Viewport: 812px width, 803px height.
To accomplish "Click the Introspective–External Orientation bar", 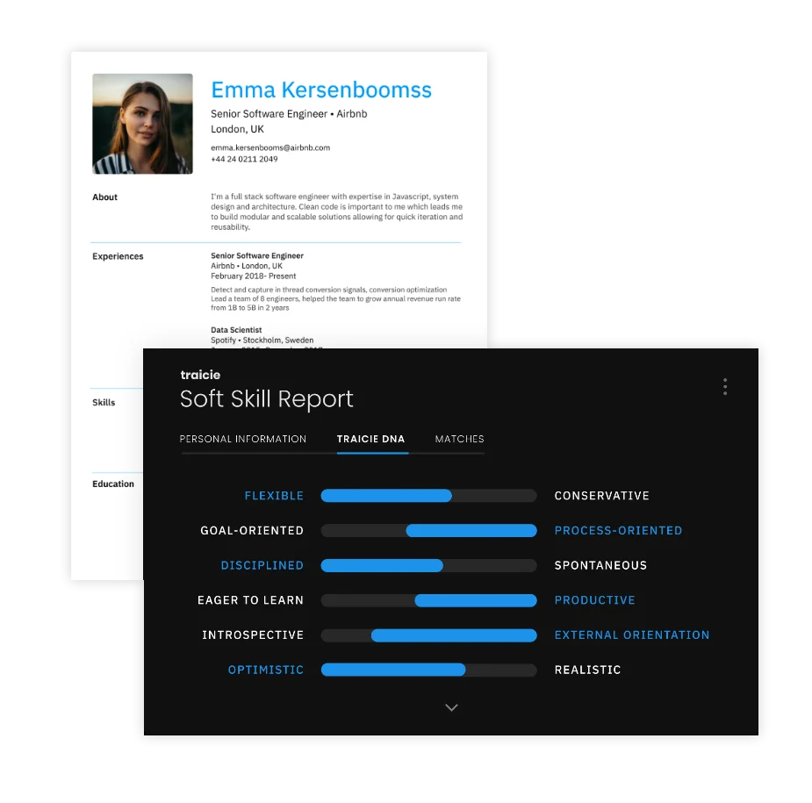I will coord(428,635).
